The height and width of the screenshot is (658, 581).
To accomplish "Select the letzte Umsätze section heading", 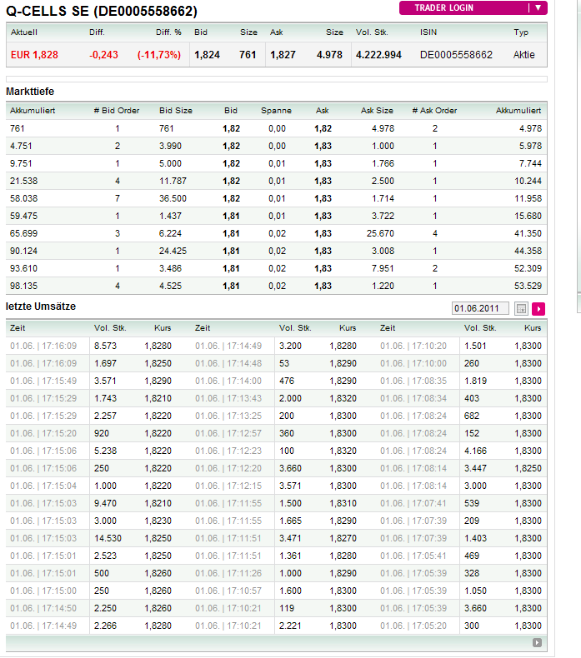I will (41, 307).
